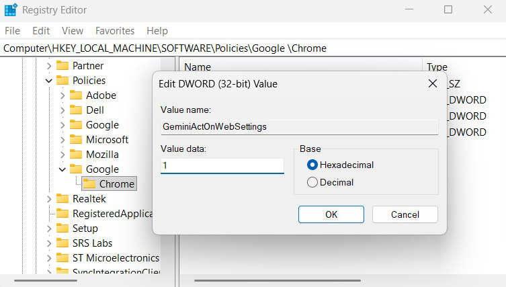Image resolution: width=506 pixels, height=287 pixels.
Task: Click the Microsoft folder icon
Action: 76,139
